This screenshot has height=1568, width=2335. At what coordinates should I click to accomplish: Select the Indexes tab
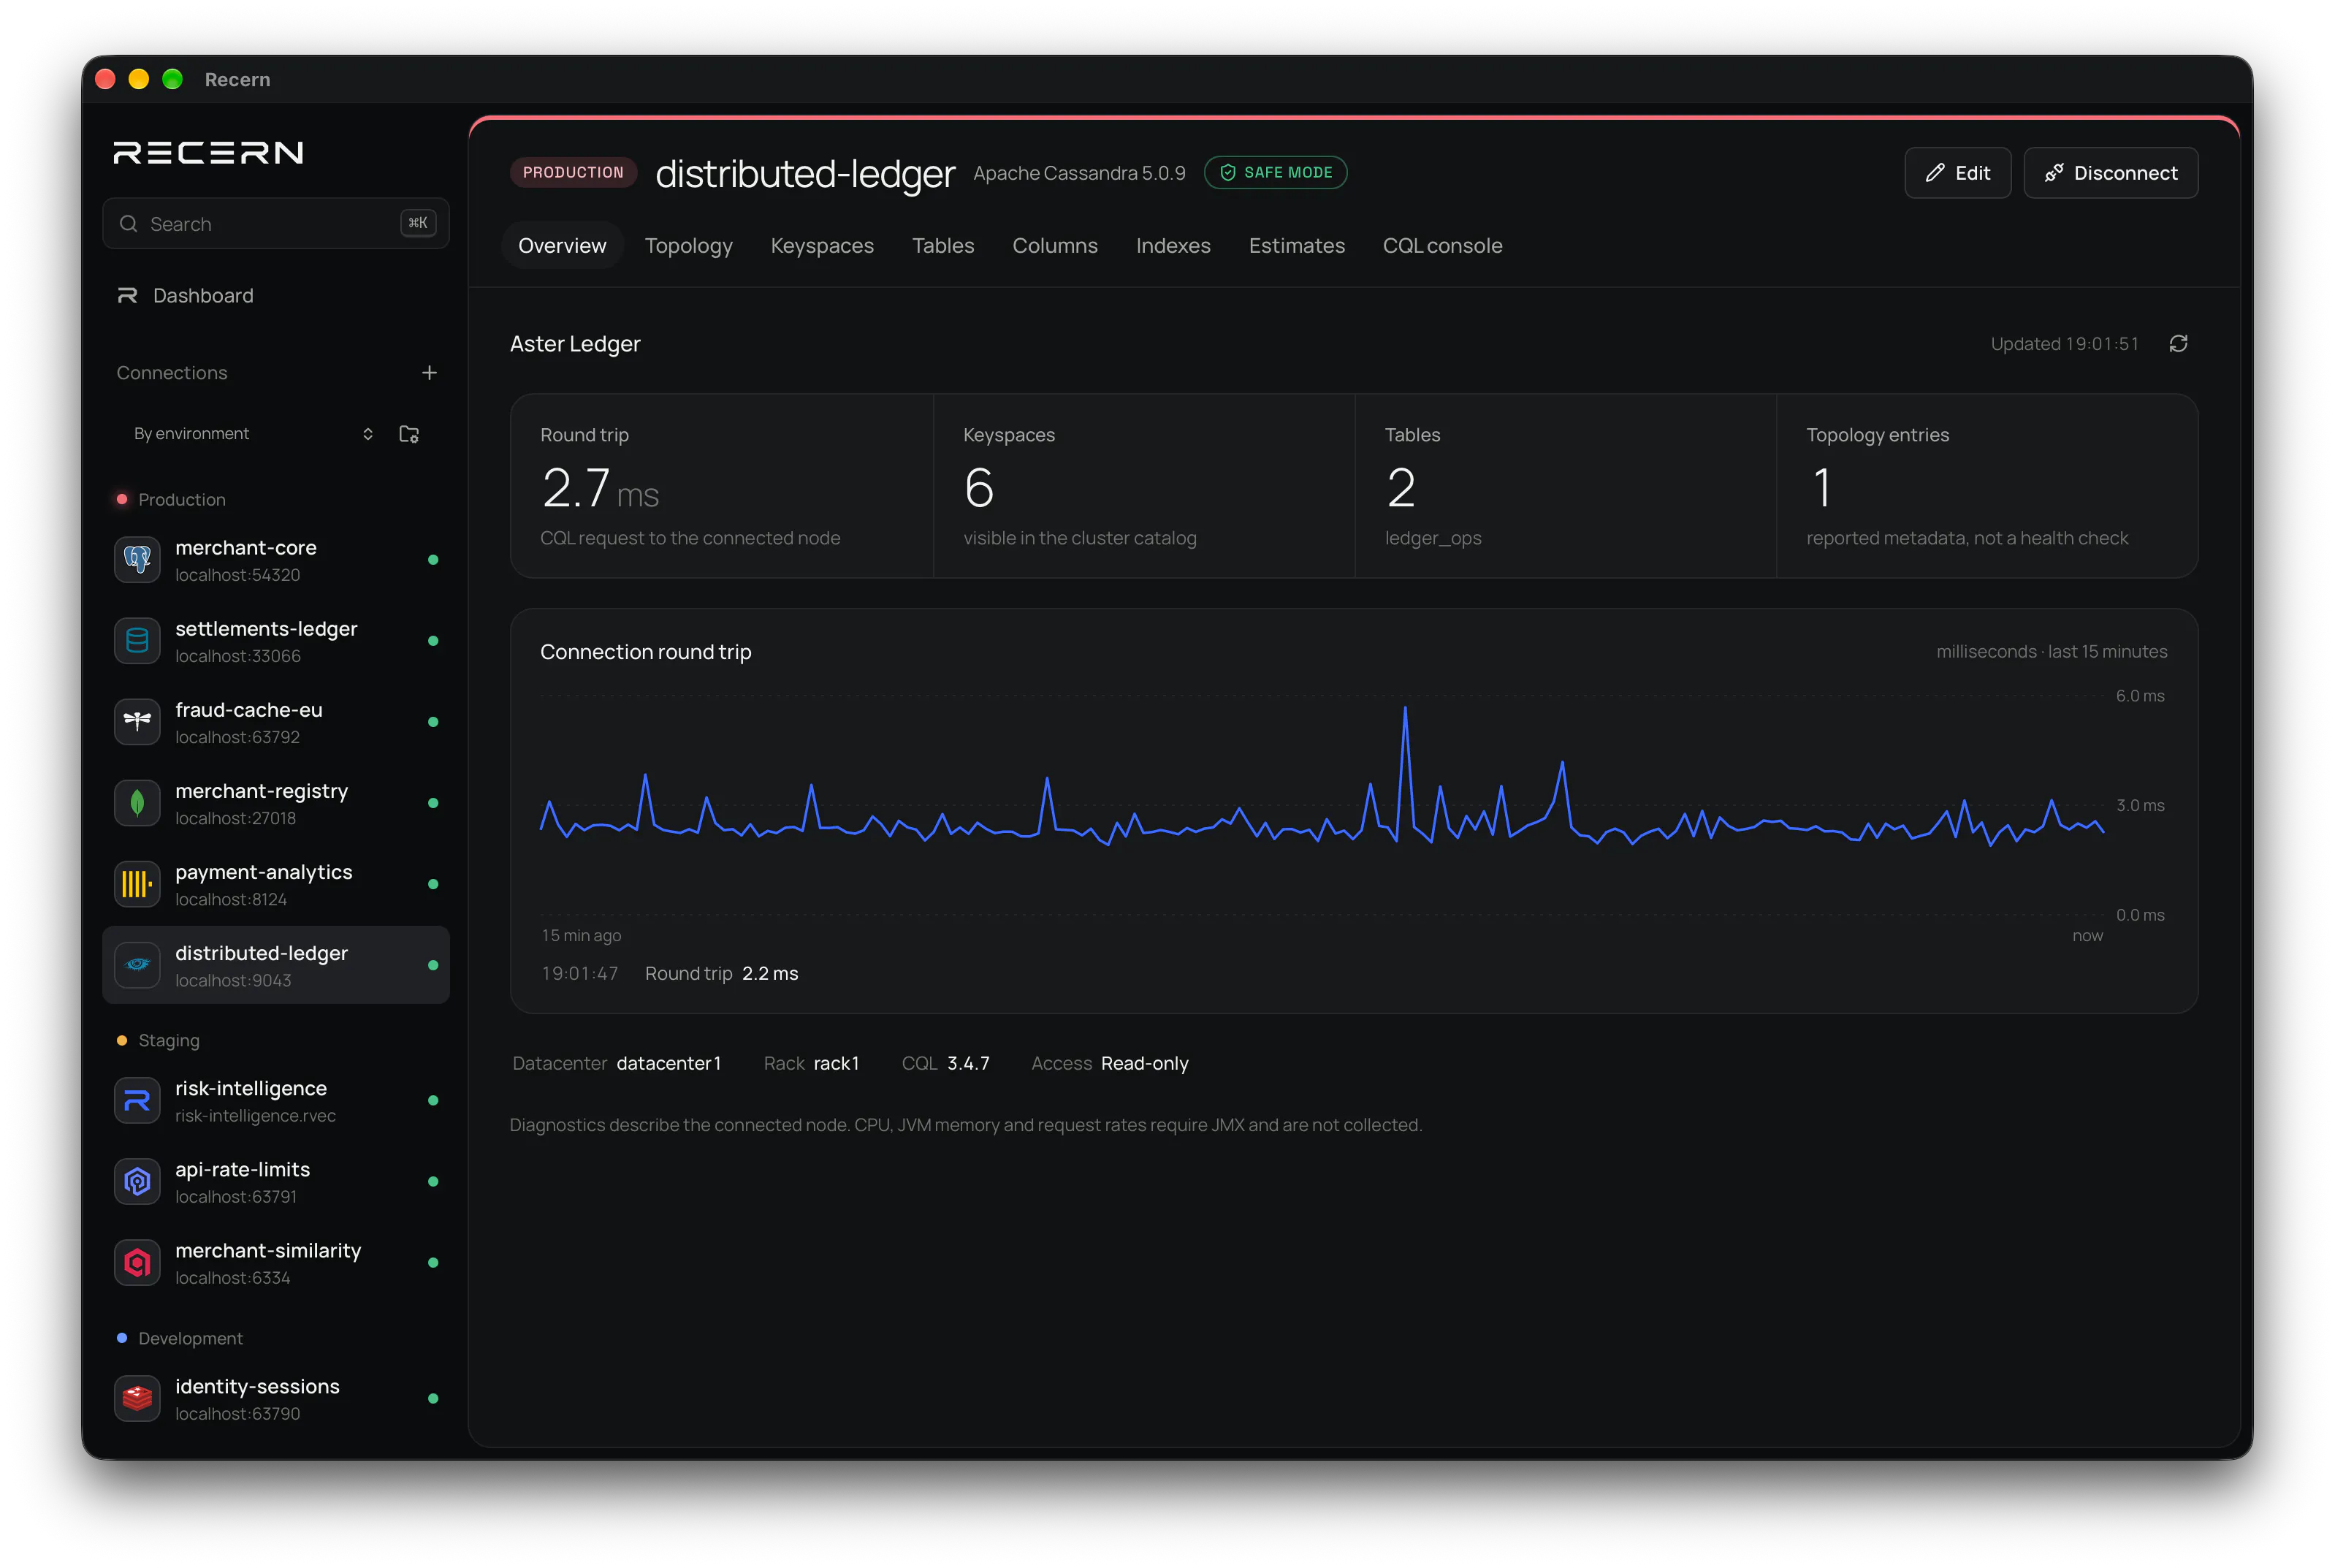point(1173,246)
